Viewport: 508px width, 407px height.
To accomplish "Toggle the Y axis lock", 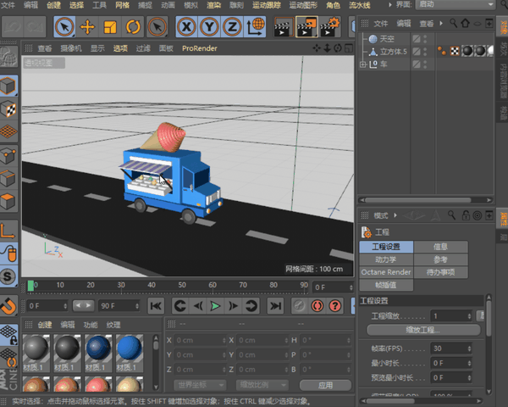I will point(208,27).
